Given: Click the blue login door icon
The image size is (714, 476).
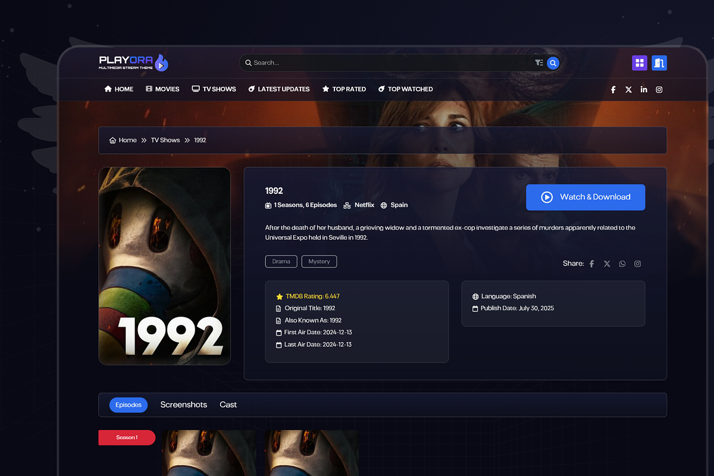Looking at the screenshot, I should [x=659, y=62].
